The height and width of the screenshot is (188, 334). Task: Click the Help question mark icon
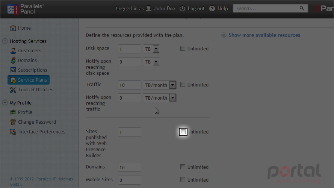tap(212, 9)
